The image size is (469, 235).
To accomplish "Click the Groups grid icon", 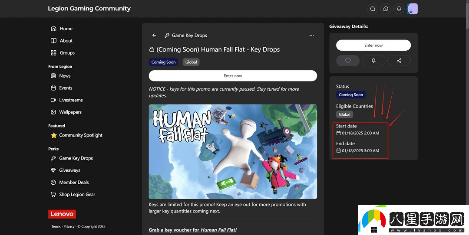I will click(x=53, y=53).
